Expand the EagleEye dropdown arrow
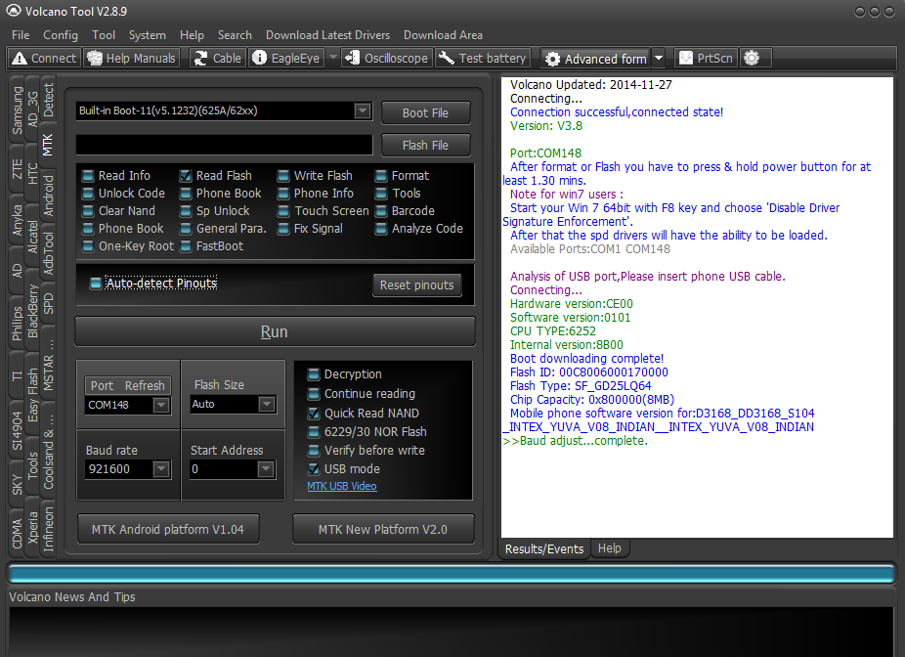This screenshot has width=905, height=657. [x=332, y=59]
